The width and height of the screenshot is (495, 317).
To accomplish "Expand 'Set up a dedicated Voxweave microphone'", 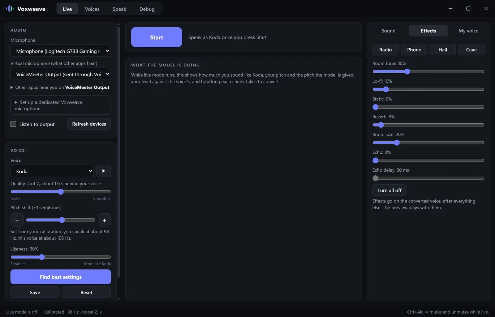I will 61,105.
